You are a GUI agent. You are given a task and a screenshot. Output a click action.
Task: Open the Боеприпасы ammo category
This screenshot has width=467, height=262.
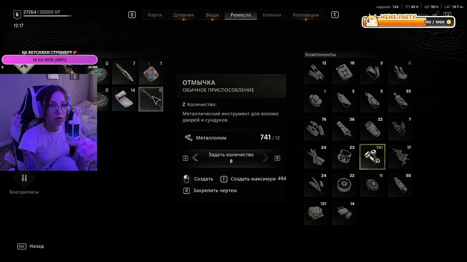[x=24, y=183]
